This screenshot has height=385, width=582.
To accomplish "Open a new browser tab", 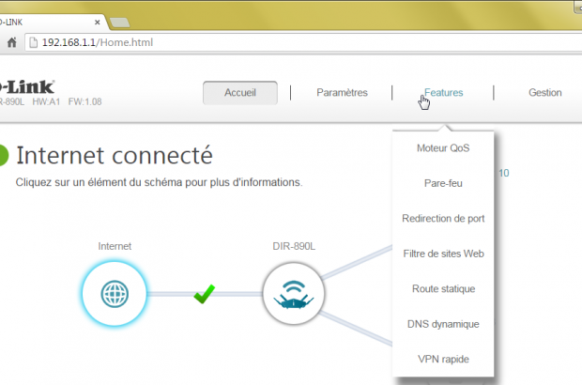I will [119, 21].
